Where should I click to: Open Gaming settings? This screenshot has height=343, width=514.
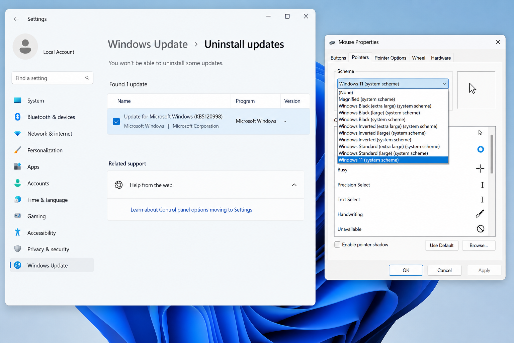(x=52, y=216)
